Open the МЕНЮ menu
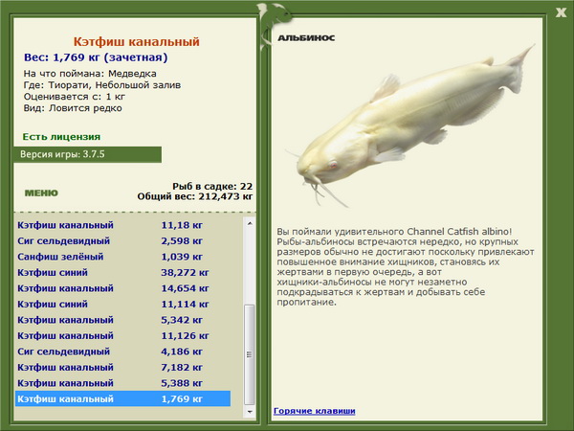This screenshot has width=574, height=431. [41, 193]
